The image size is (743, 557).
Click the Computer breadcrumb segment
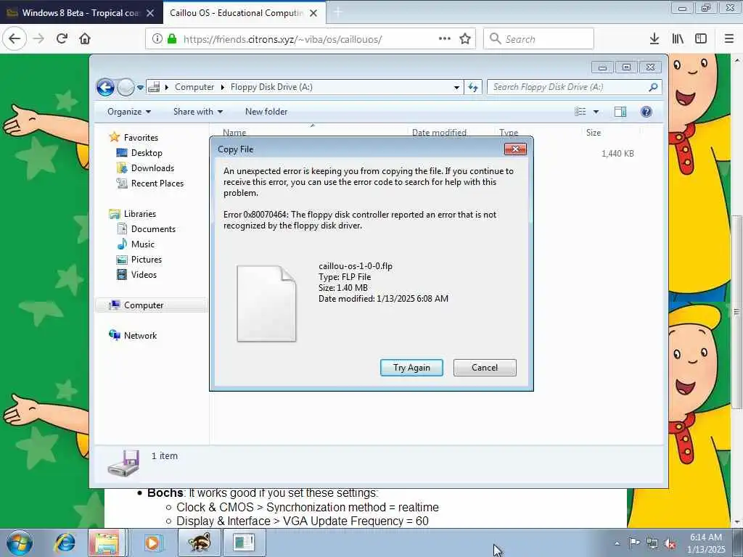pos(194,87)
